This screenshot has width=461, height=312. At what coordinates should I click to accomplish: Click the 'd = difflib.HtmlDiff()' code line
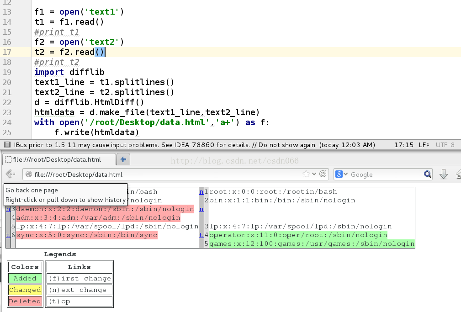pyautogui.click(x=89, y=102)
